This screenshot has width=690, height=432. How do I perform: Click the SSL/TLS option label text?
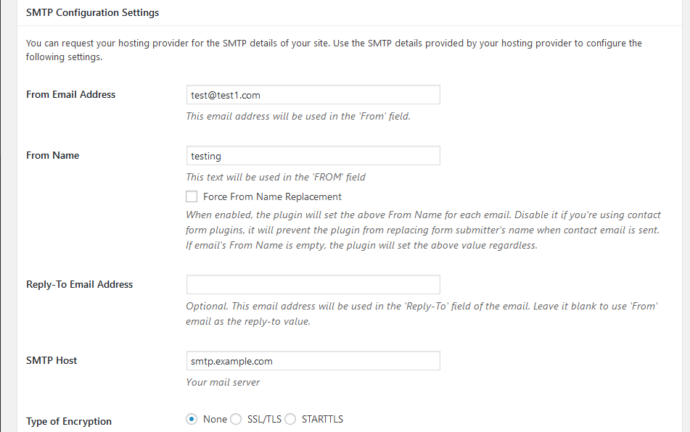coord(264,419)
